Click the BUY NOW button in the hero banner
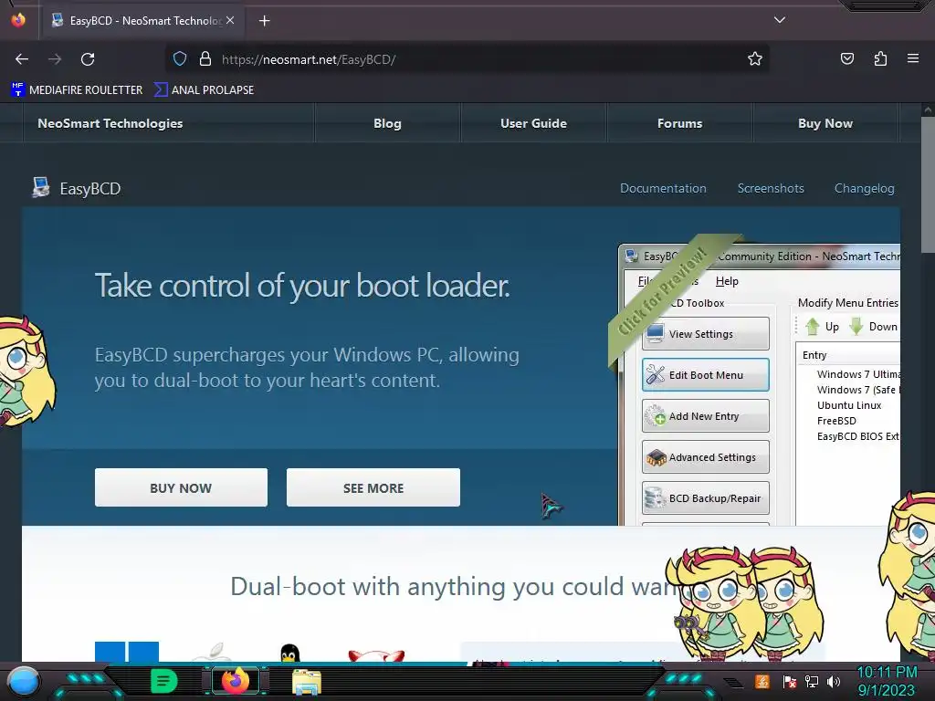 tap(181, 487)
